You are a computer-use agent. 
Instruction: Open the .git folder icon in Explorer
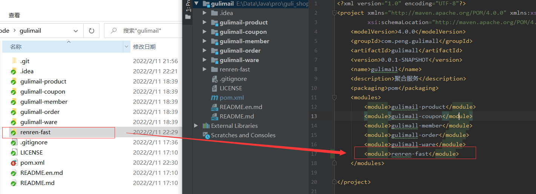(14, 61)
